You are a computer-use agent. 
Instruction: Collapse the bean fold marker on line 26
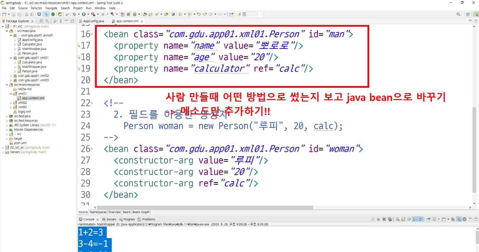tap(92, 149)
